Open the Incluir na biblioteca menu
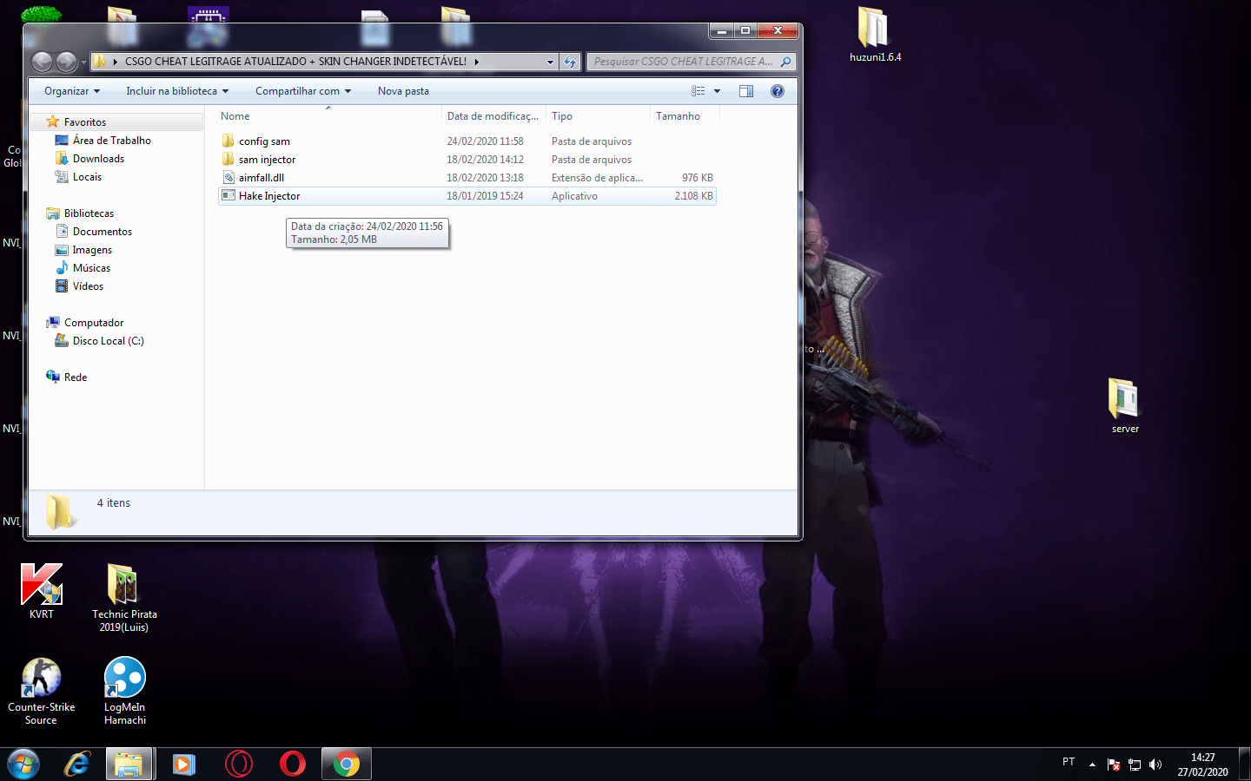 point(177,91)
